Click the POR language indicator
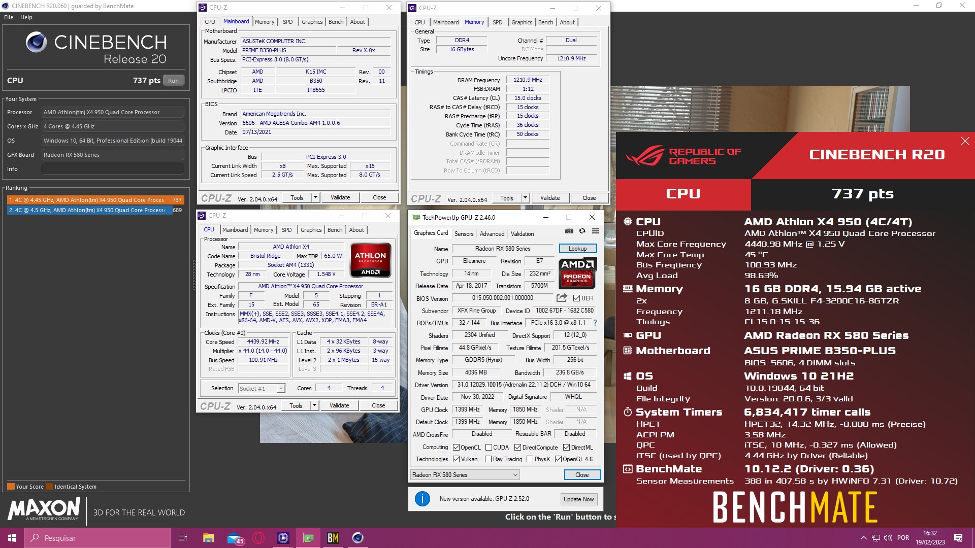The width and height of the screenshot is (975, 548). 903,538
